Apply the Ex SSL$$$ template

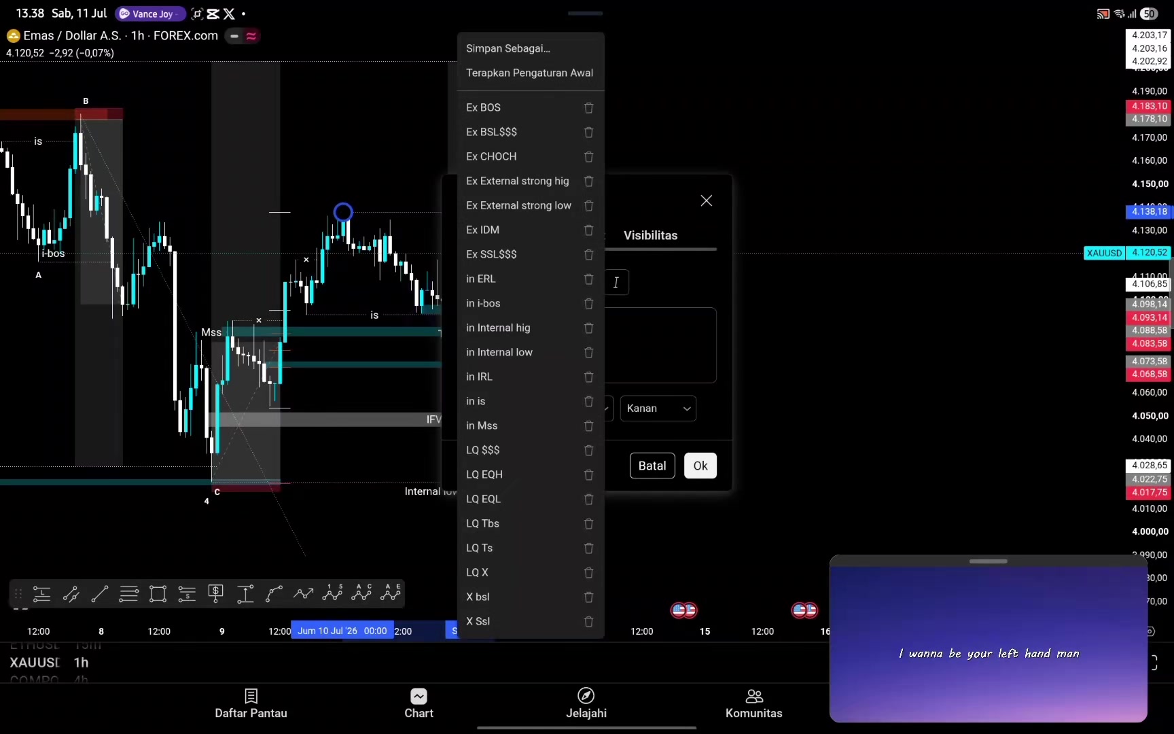pyautogui.click(x=491, y=254)
